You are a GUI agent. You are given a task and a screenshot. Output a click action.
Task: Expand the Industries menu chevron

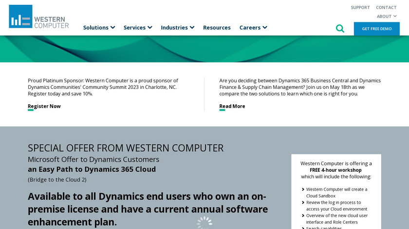192,27
